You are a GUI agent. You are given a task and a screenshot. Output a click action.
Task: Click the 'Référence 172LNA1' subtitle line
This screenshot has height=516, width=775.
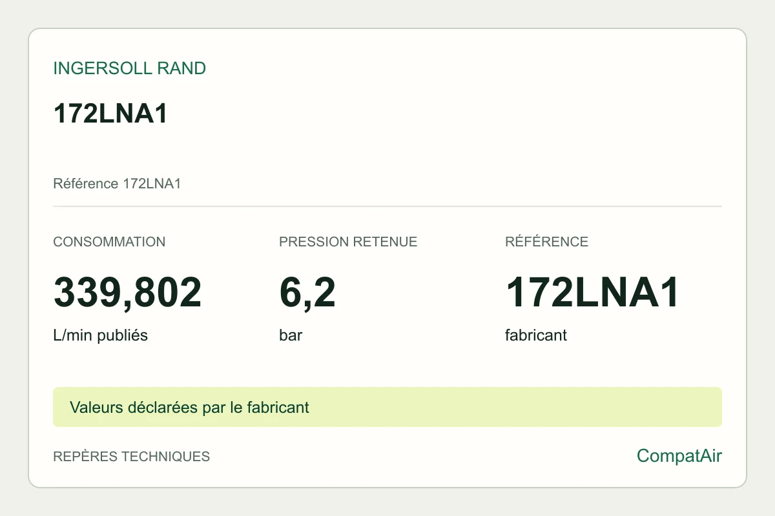click(x=117, y=184)
